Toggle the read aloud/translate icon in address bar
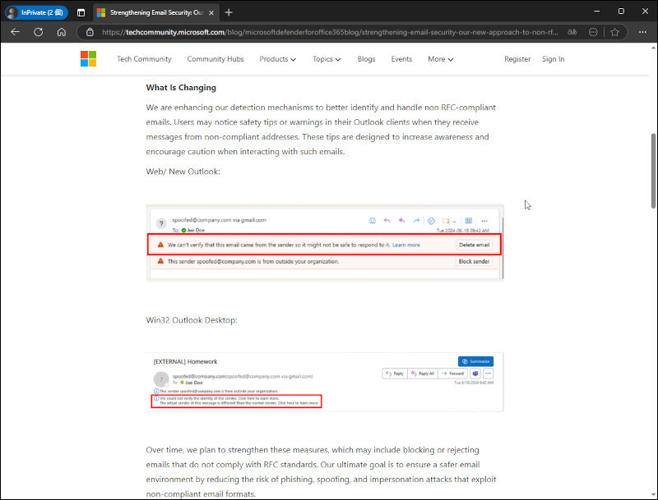The image size is (658, 500). pyautogui.click(x=572, y=32)
